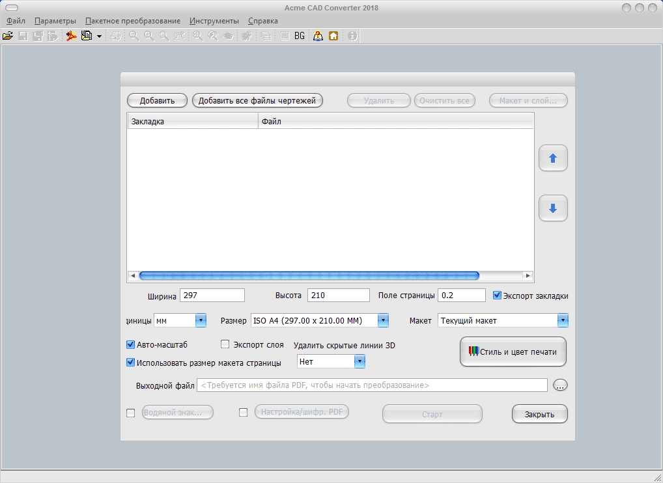Image resolution: width=663 pixels, height=483 pixels.
Task: Click the orange Home page icon
Action: pos(333,36)
